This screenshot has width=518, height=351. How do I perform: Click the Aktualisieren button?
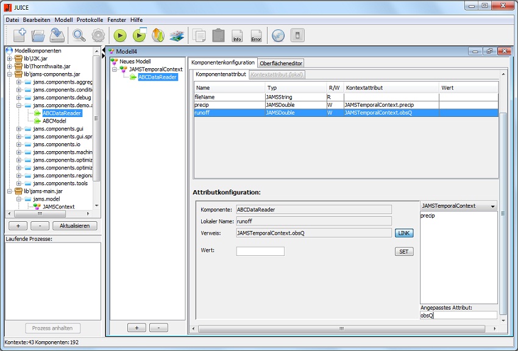coord(74,225)
